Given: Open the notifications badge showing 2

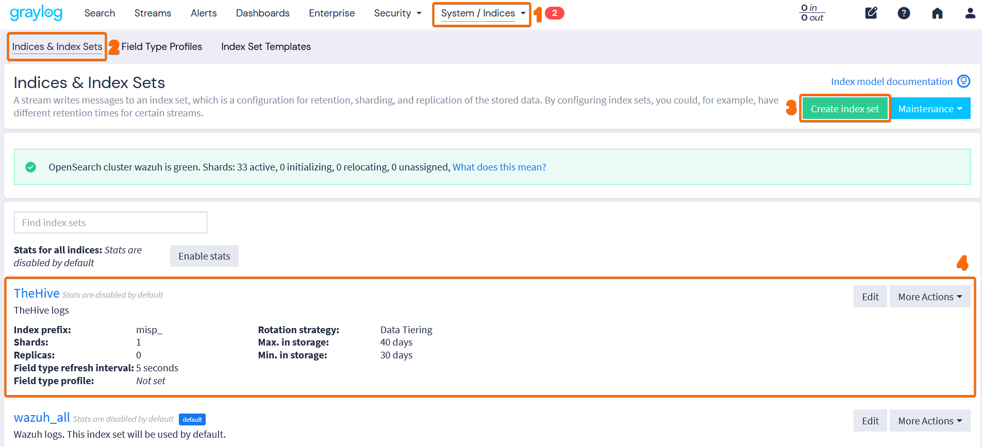Looking at the screenshot, I should [555, 13].
